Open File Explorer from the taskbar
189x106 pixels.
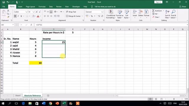tap(30, 103)
